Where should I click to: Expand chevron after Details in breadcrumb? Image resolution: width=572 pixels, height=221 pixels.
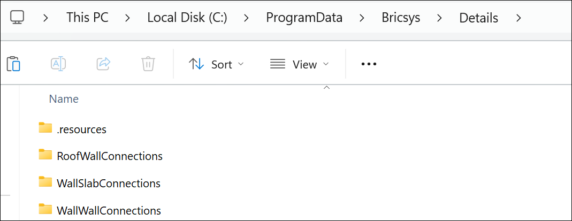[x=518, y=18]
